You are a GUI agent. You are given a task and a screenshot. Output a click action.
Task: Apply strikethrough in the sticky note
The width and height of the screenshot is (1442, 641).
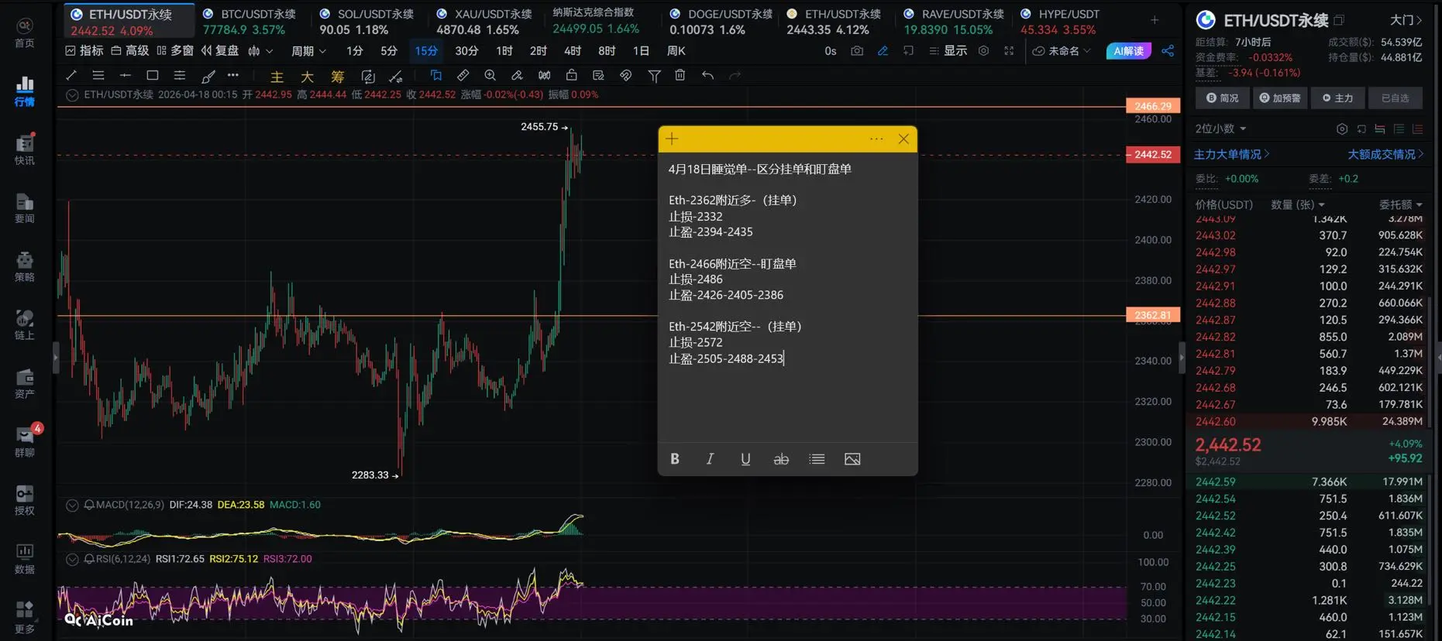pos(781,459)
